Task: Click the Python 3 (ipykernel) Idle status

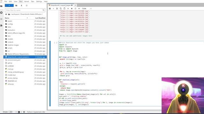Action: click(x=36, y=112)
